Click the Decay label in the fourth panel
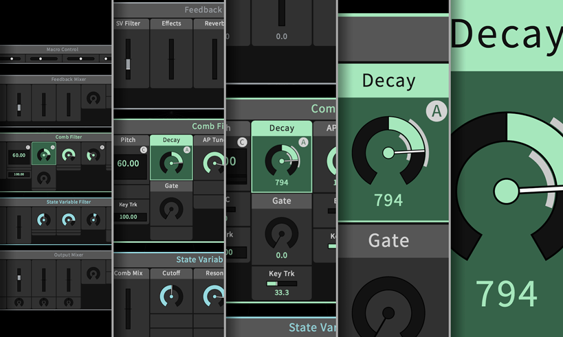 pos(389,81)
